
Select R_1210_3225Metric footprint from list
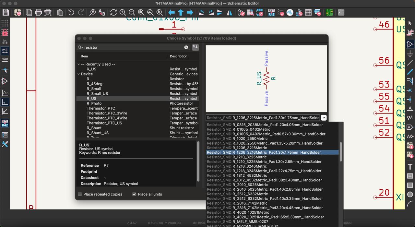click(250, 157)
